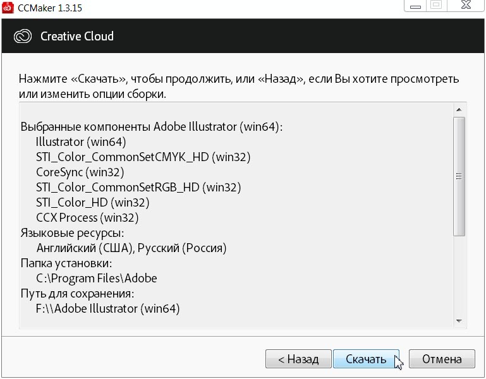Image resolution: width=486 pixels, height=379 pixels.
Task: Click the C:\Program Files\Adobe install path
Action: tap(97, 278)
